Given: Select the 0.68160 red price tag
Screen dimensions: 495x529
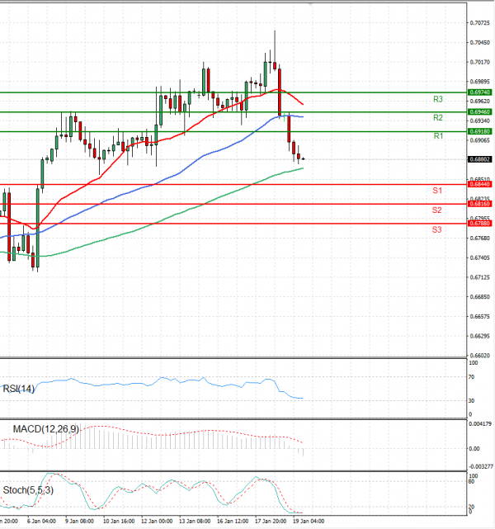Looking at the screenshot, I should pos(479,204).
